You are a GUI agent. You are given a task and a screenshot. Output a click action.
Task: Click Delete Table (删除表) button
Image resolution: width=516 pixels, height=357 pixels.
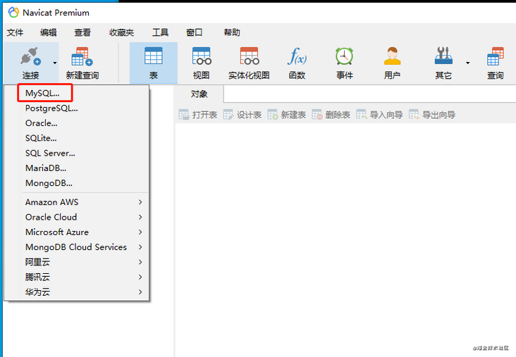(x=331, y=115)
